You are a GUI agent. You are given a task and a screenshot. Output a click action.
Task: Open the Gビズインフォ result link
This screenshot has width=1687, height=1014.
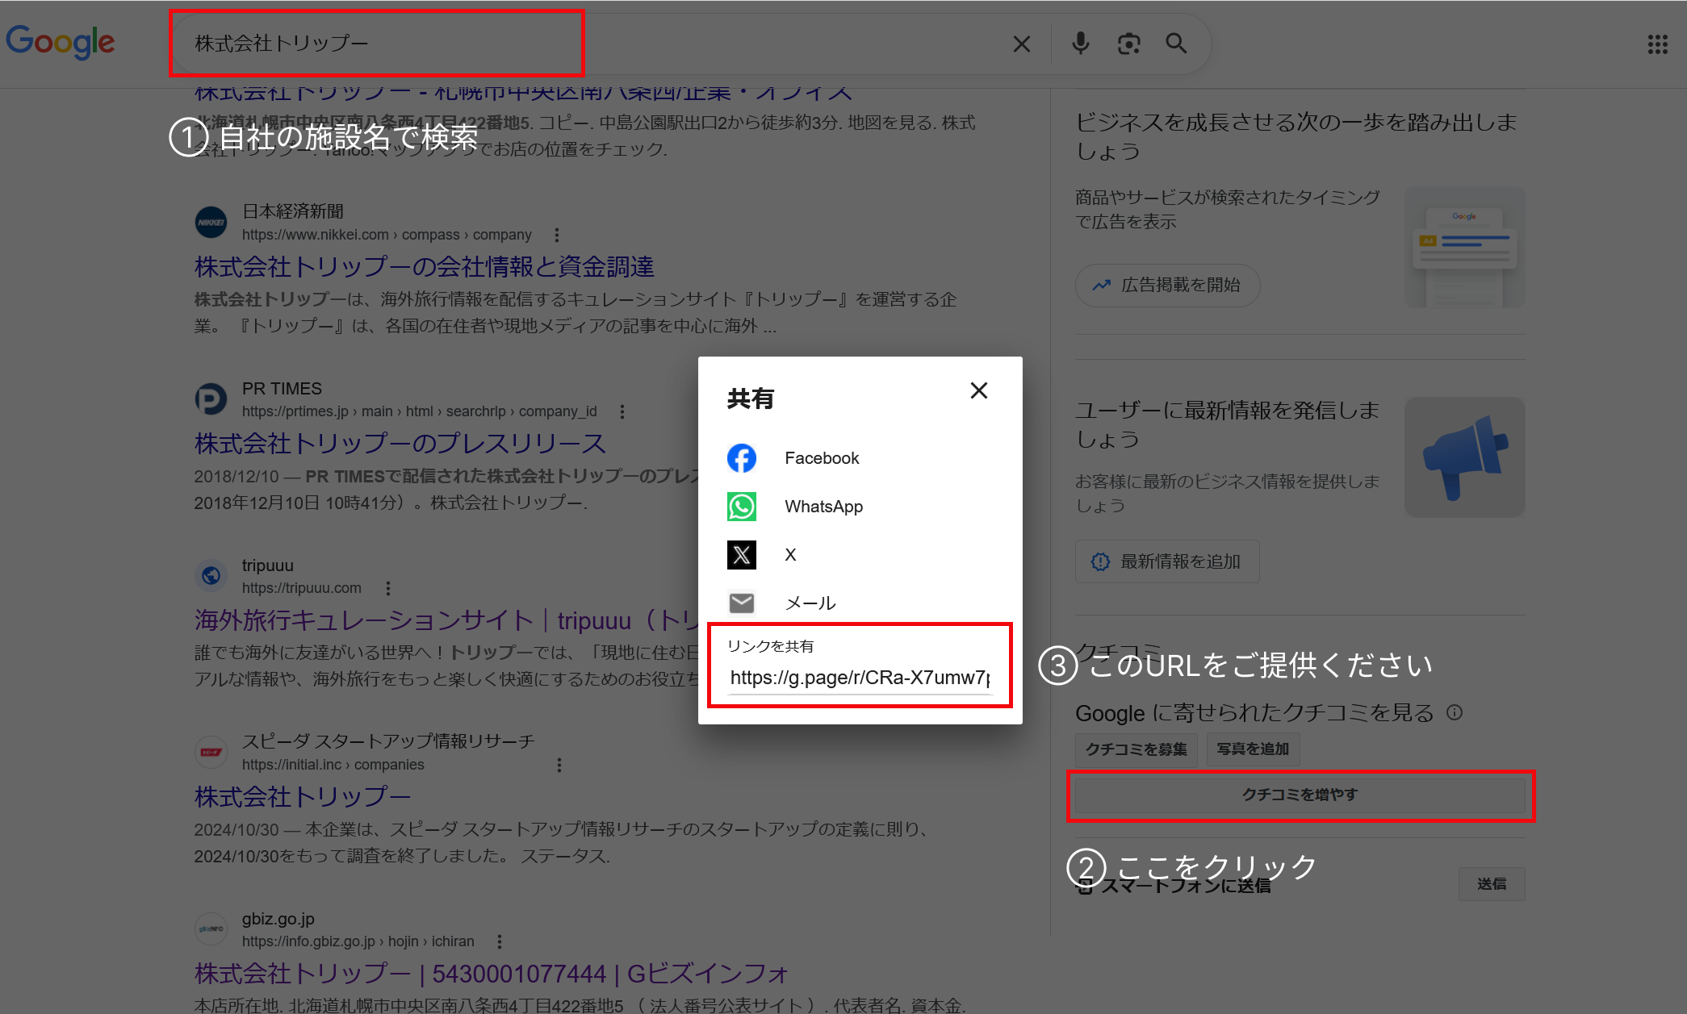point(491,974)
